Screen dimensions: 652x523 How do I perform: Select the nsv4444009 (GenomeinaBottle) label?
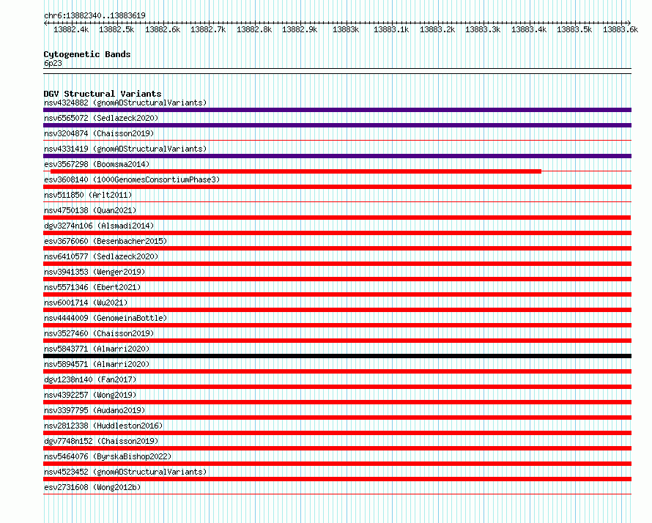coord(105,318)
